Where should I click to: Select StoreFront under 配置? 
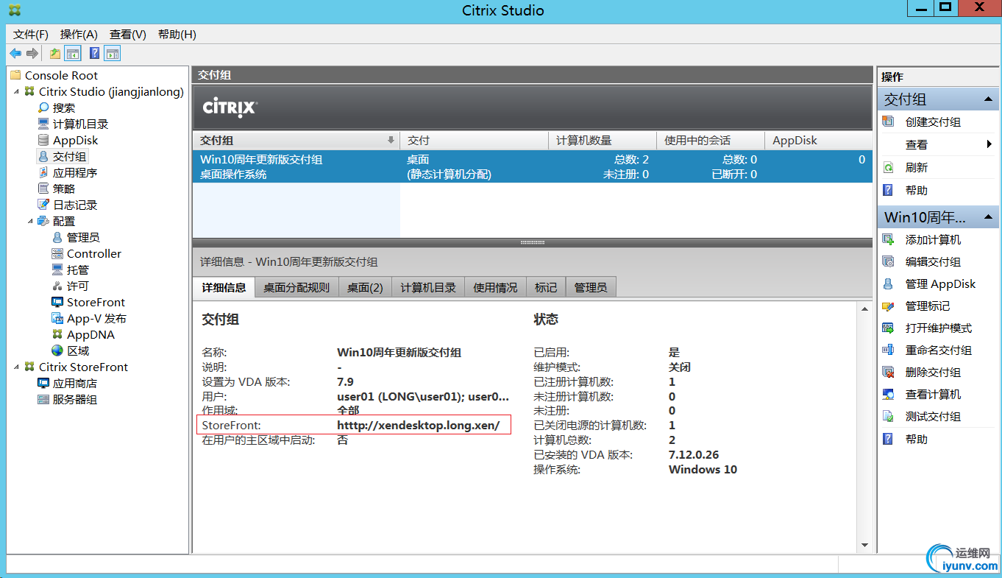(96, 303)
